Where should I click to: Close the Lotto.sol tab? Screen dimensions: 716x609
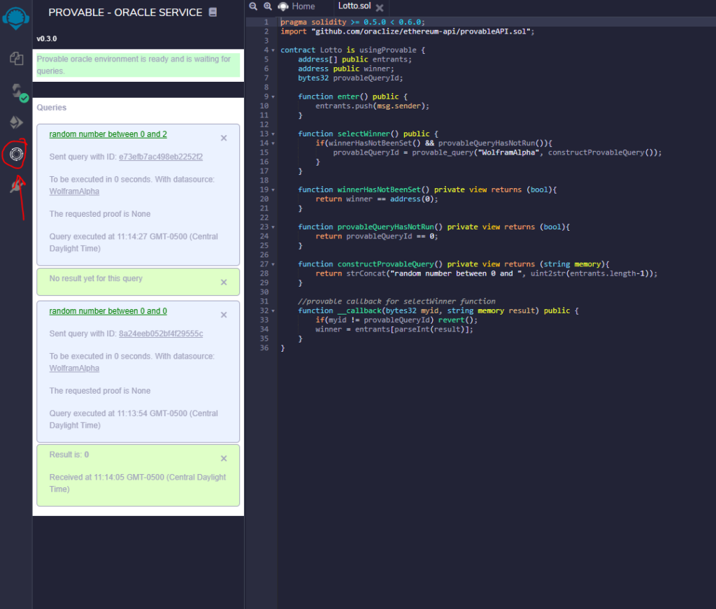(380, 8)
